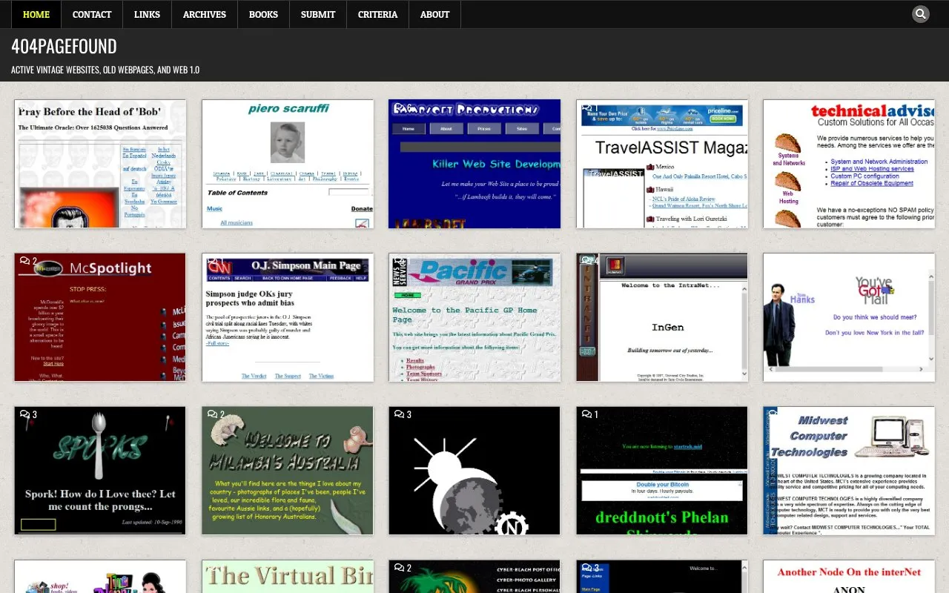
Task: Navigate to the BOOKS page
Action: pyautogui.click(x=263, y=14)
